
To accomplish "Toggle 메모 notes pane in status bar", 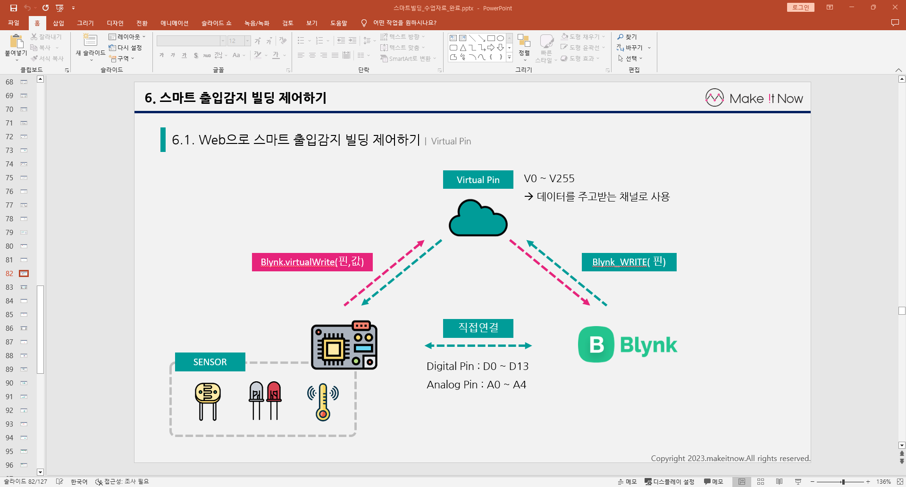I will coord(627,482).
